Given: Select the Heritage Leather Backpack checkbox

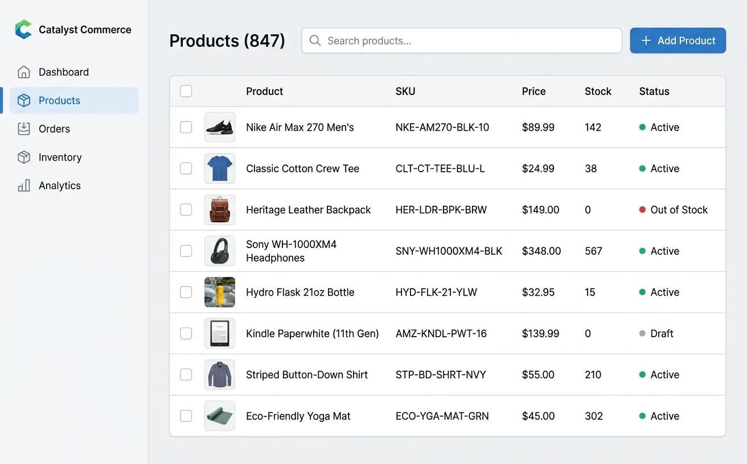Looking at the screenshot, I should tap(186, 209).
